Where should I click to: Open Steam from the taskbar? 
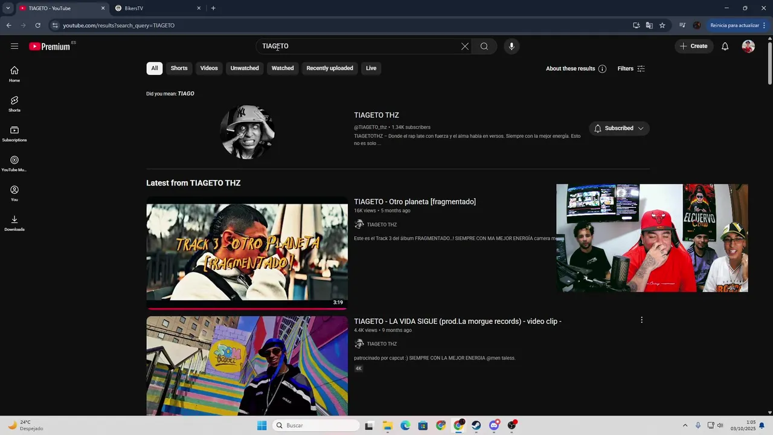coord(476,425)
